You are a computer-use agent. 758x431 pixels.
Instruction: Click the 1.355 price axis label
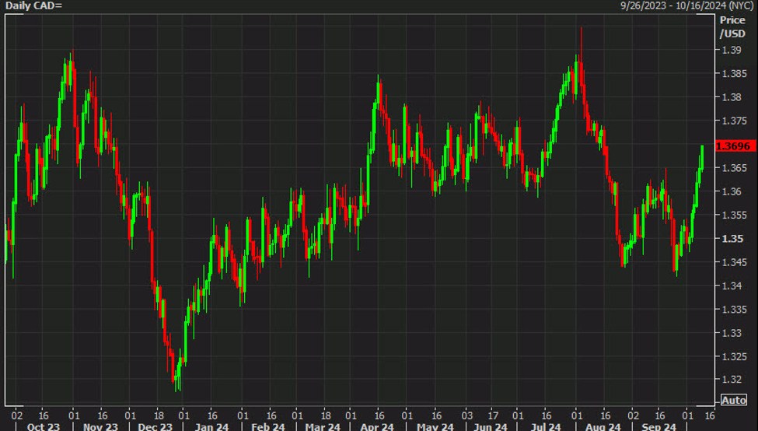(x=735, y=215)
